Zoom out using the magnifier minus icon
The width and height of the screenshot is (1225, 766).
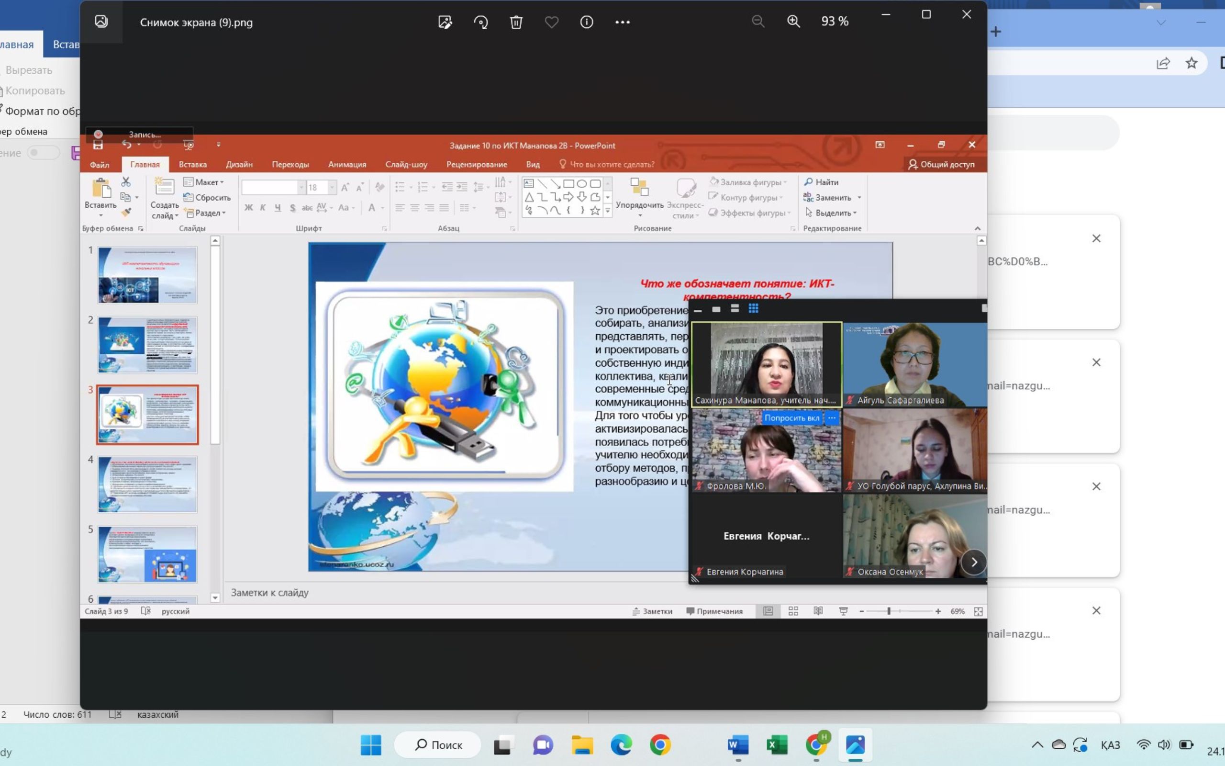pos(758,21)
